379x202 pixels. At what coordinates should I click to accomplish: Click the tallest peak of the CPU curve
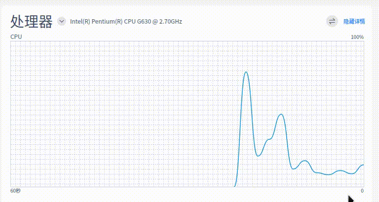(x=246, y=72)
